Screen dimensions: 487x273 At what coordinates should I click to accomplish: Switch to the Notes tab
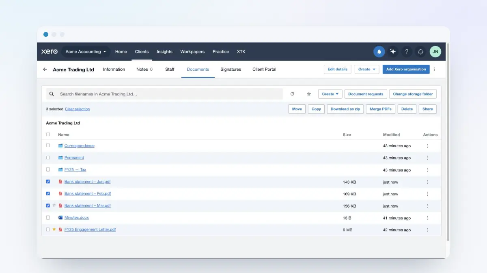pyautogui.click(x=144, y=70)
